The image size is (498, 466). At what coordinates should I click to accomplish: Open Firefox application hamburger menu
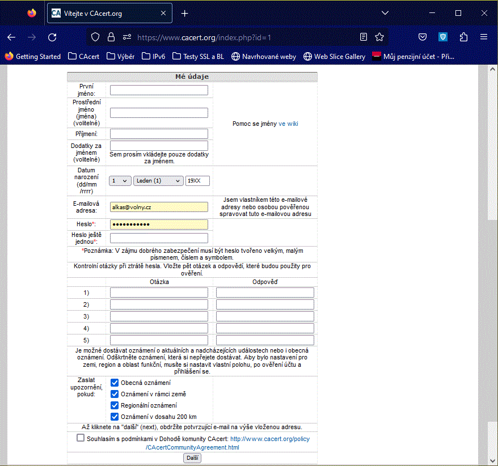(484, 37)
